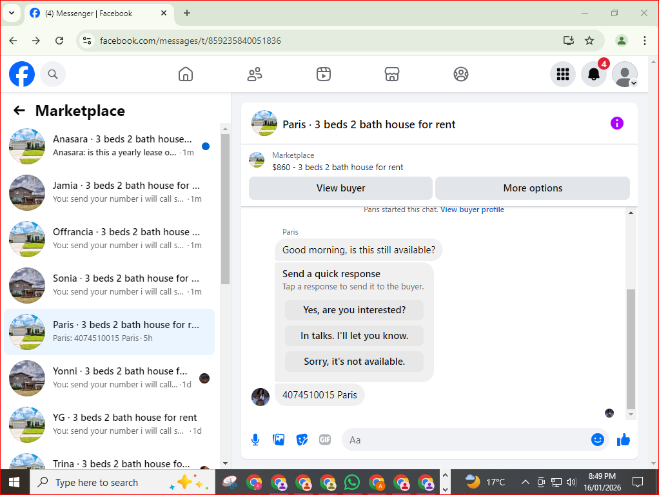This screenshot has height=495, width=659.
Task: Click browser back button
Action: [x=13, y=41]
